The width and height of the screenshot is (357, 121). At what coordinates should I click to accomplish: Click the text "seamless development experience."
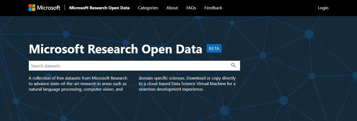coord(171,89)
